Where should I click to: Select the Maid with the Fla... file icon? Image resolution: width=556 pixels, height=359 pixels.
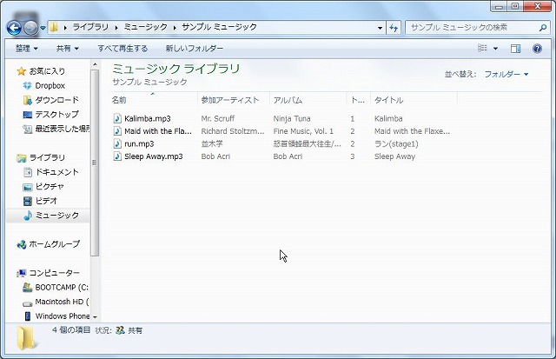117,131
